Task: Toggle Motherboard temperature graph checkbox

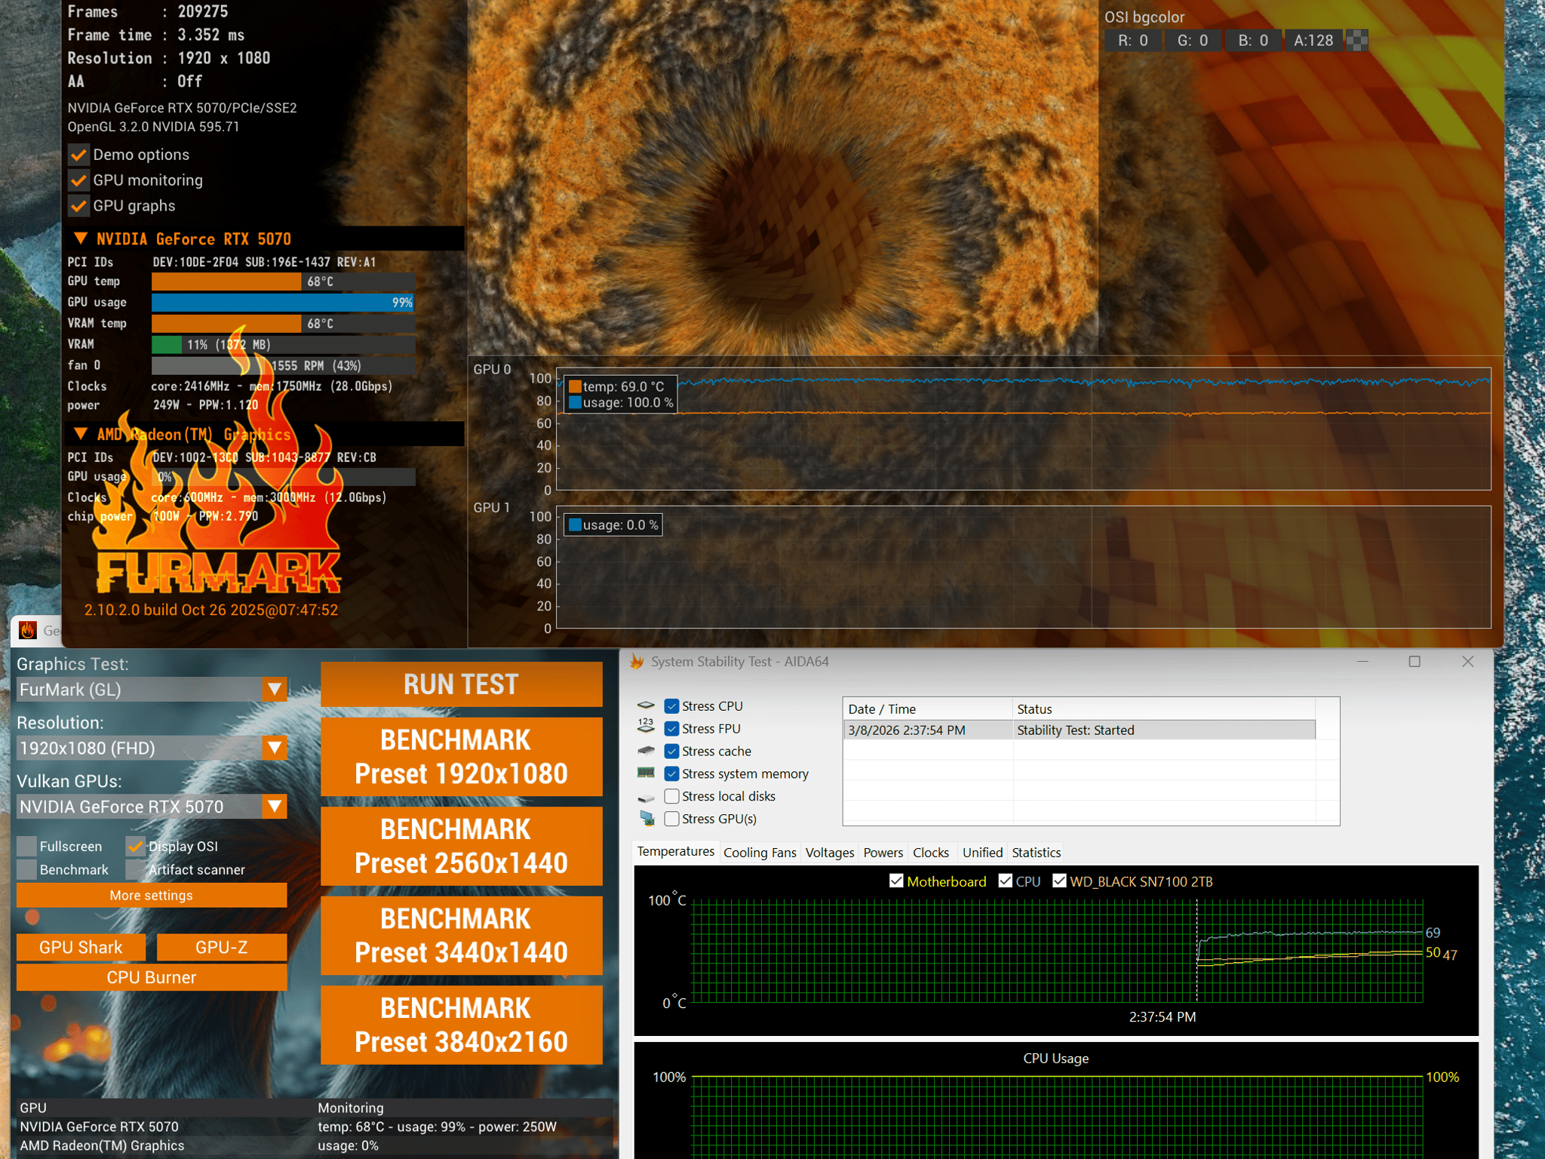Action: [896, 881]
